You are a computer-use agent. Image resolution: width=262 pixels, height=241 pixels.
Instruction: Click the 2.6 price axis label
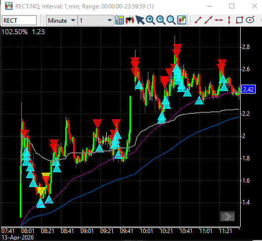click(246, 69)
